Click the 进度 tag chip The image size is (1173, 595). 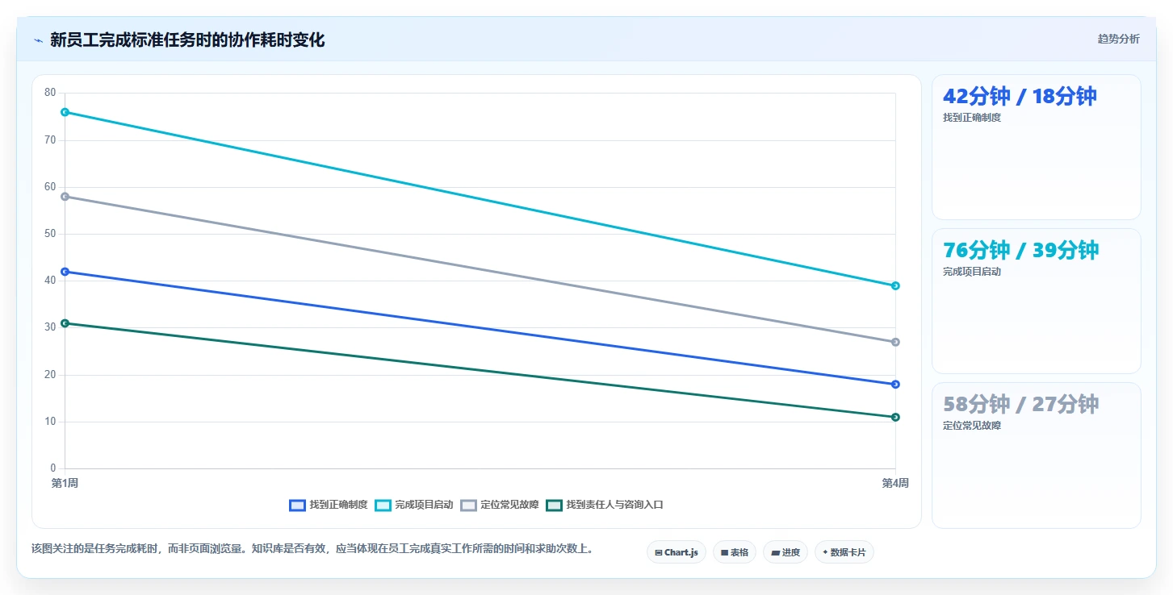[x=785, y=552]
